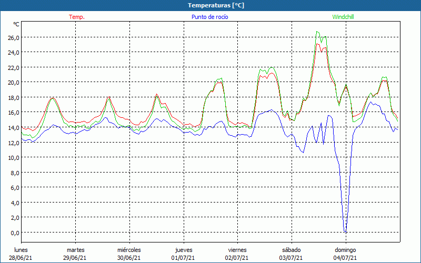Click the 01/07/21 date label
The image size is (421, 263).
(x=183, y=258)
